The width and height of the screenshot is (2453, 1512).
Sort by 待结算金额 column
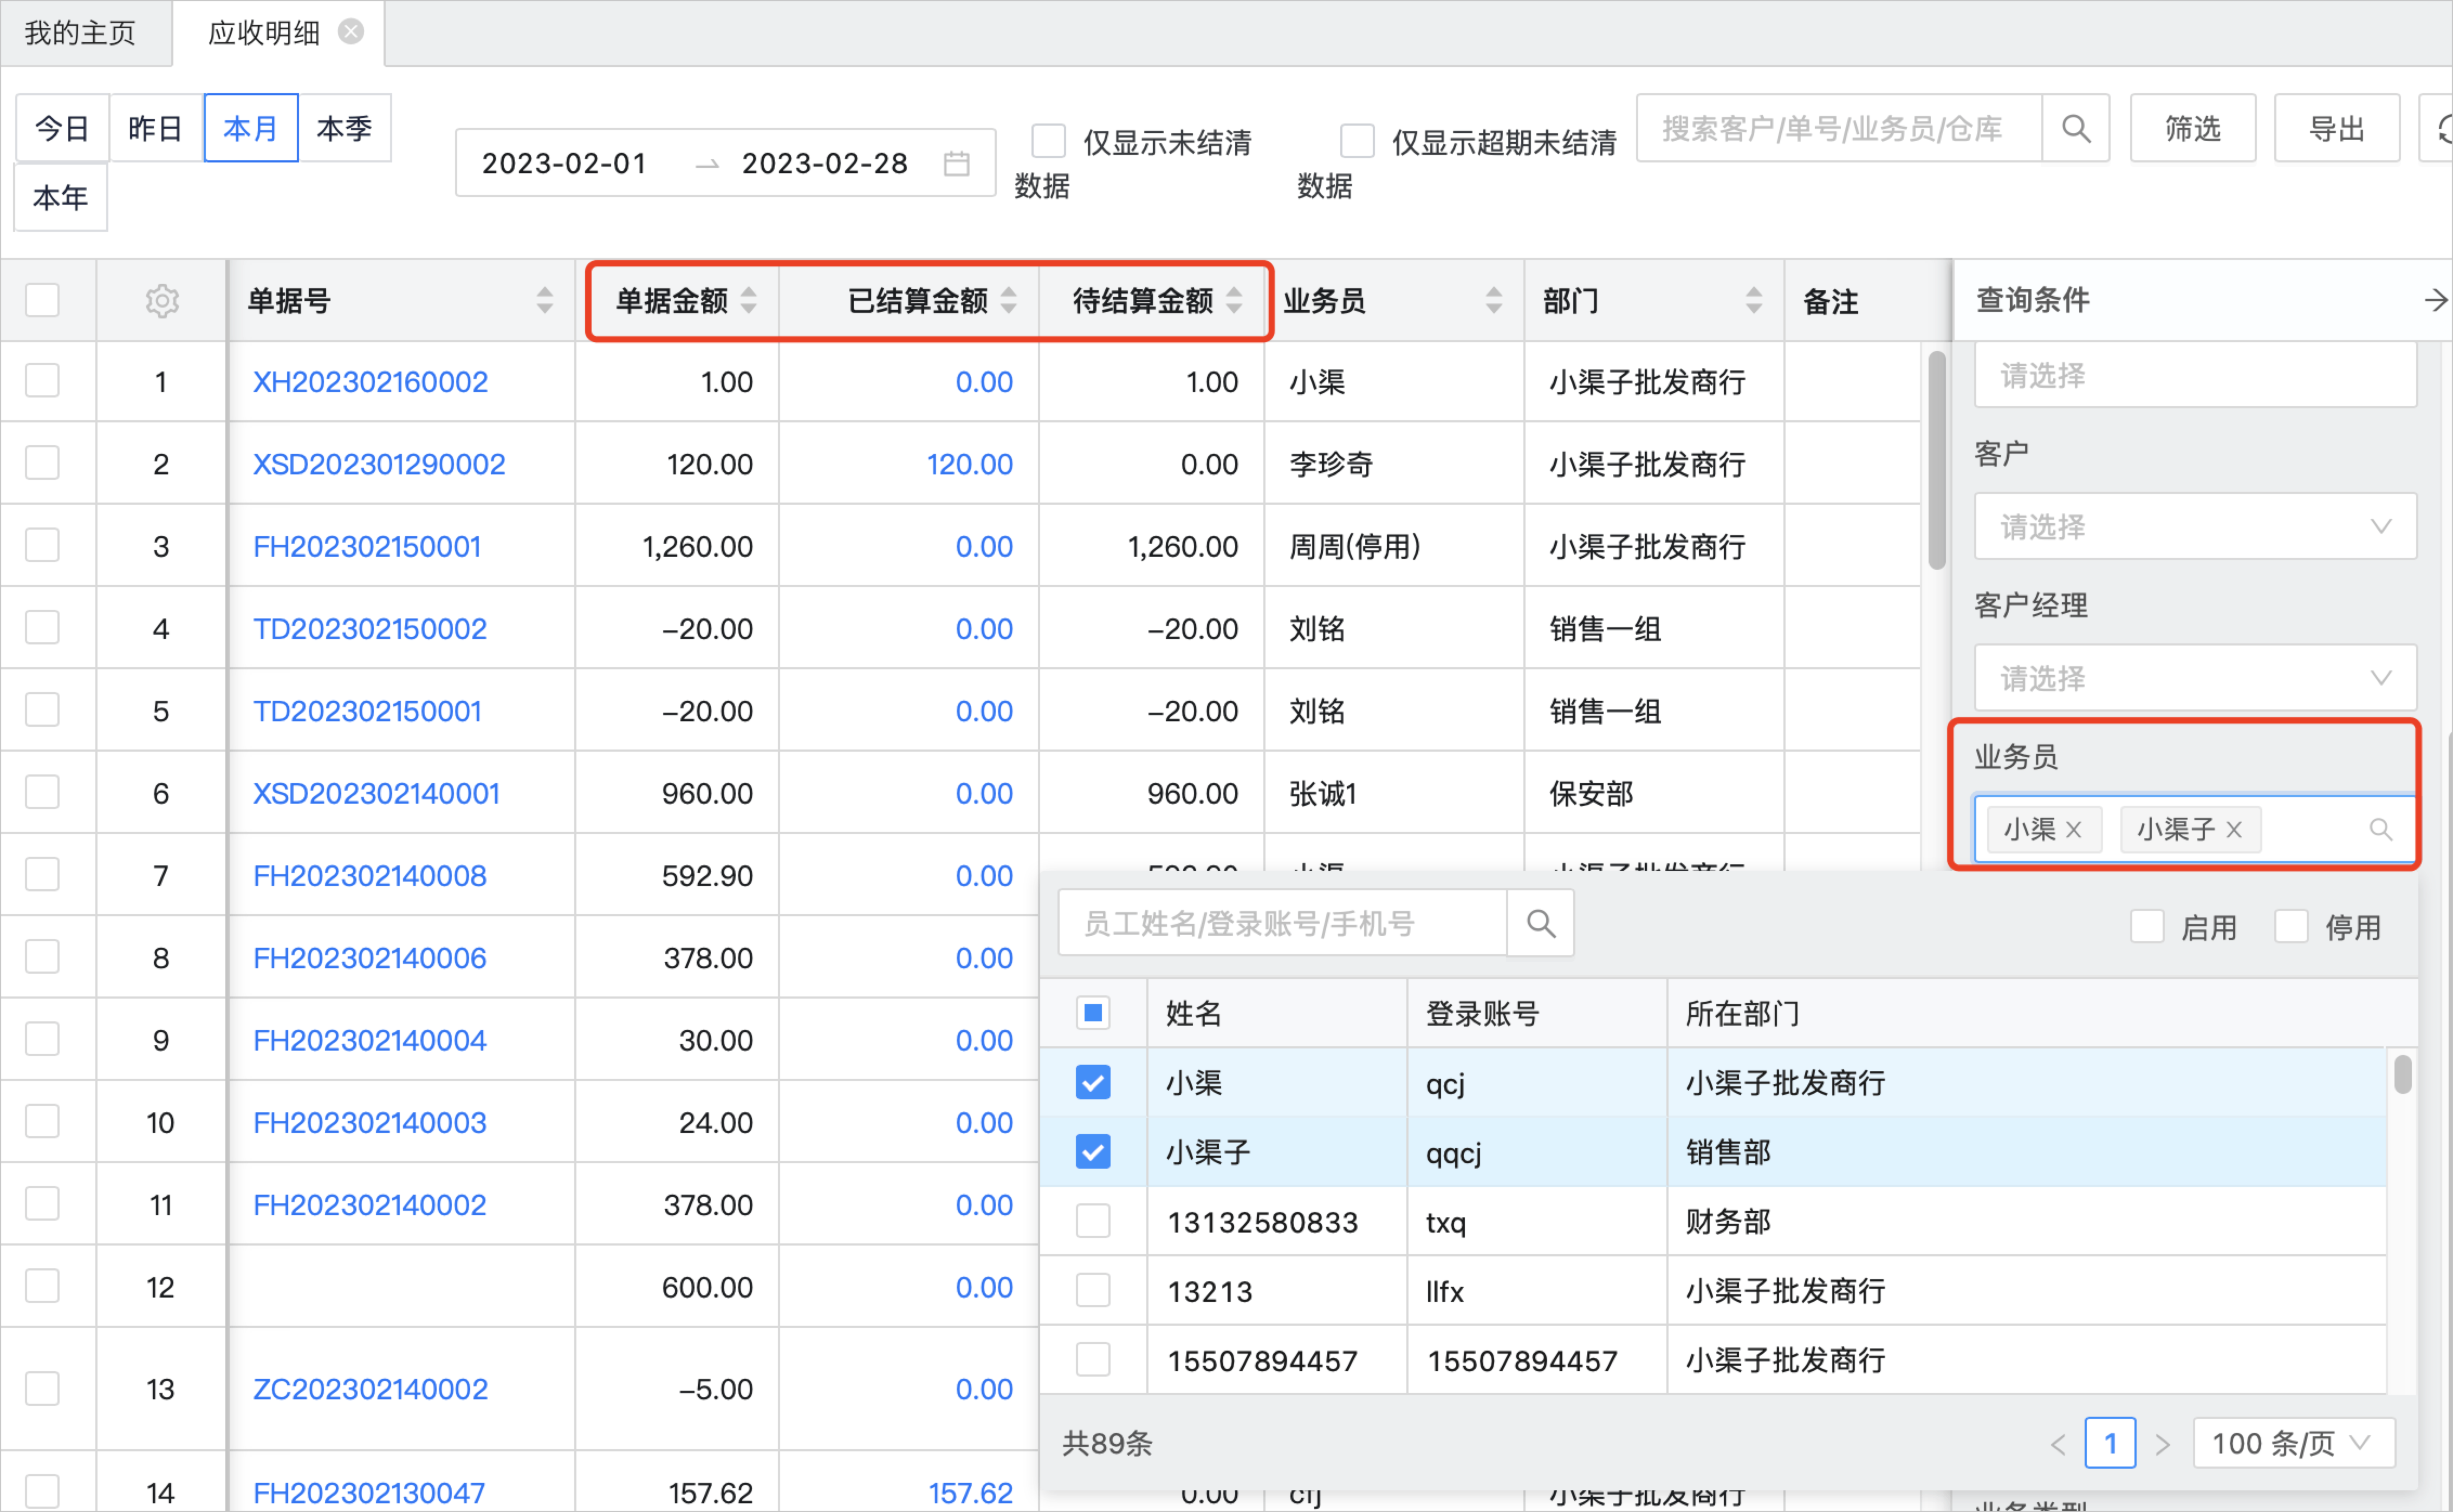coord(1235,300)
